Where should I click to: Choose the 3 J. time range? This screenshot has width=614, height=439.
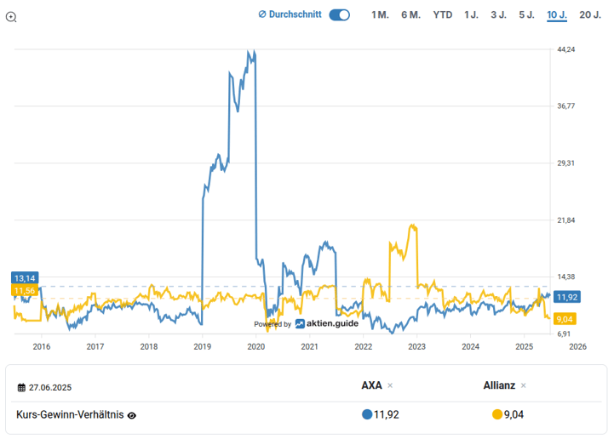pyautogui.click(x=498, y=14)
